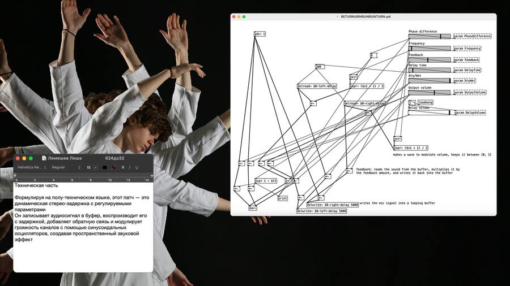Image resolution: width=510 pixels, height=286 pixels.
Task: Click the delread~ $0-left-delay object
Action: [x=317, y=86]
